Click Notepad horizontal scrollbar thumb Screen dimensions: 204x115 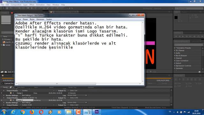[57, 84]
